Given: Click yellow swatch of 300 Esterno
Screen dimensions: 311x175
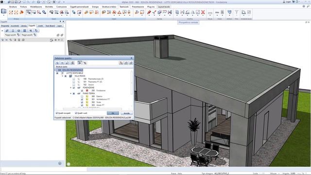Looking at the screenshot, I should tap(87, 96).
